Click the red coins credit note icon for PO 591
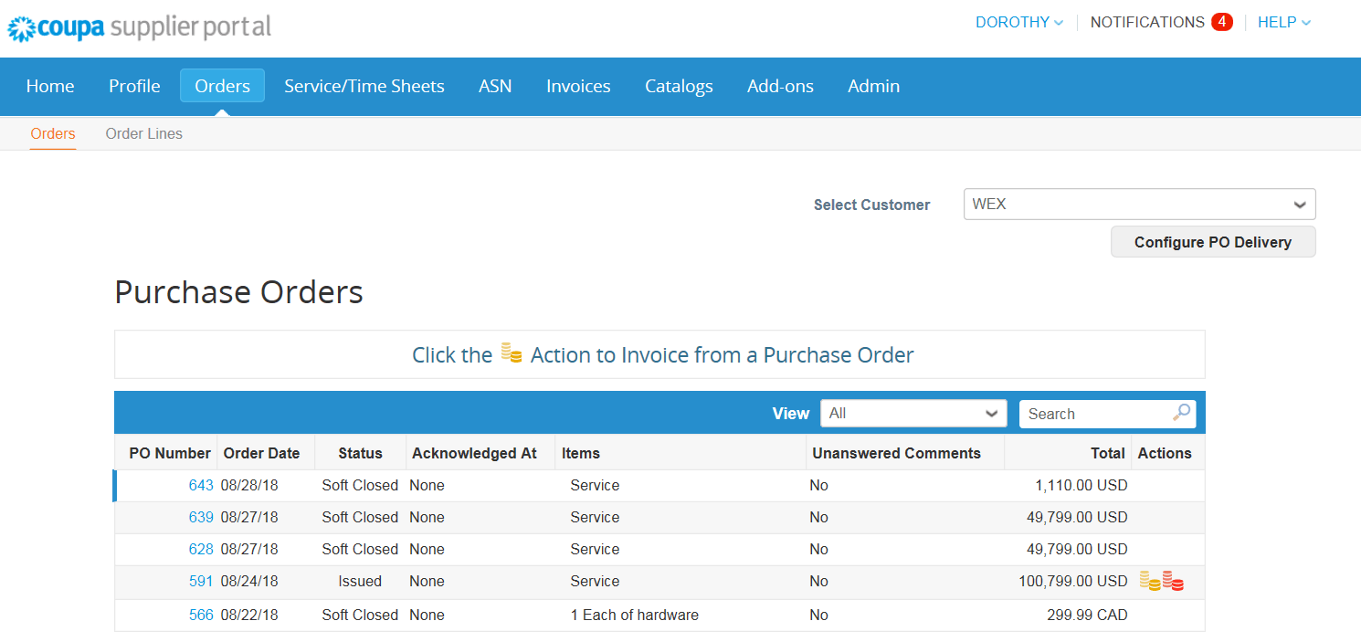Screen dimensions: 1361x642 tap(1173, 581)
